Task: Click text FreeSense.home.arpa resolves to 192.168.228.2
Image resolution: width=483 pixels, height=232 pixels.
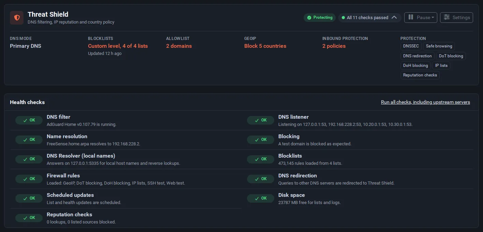Action: (93, 144)
